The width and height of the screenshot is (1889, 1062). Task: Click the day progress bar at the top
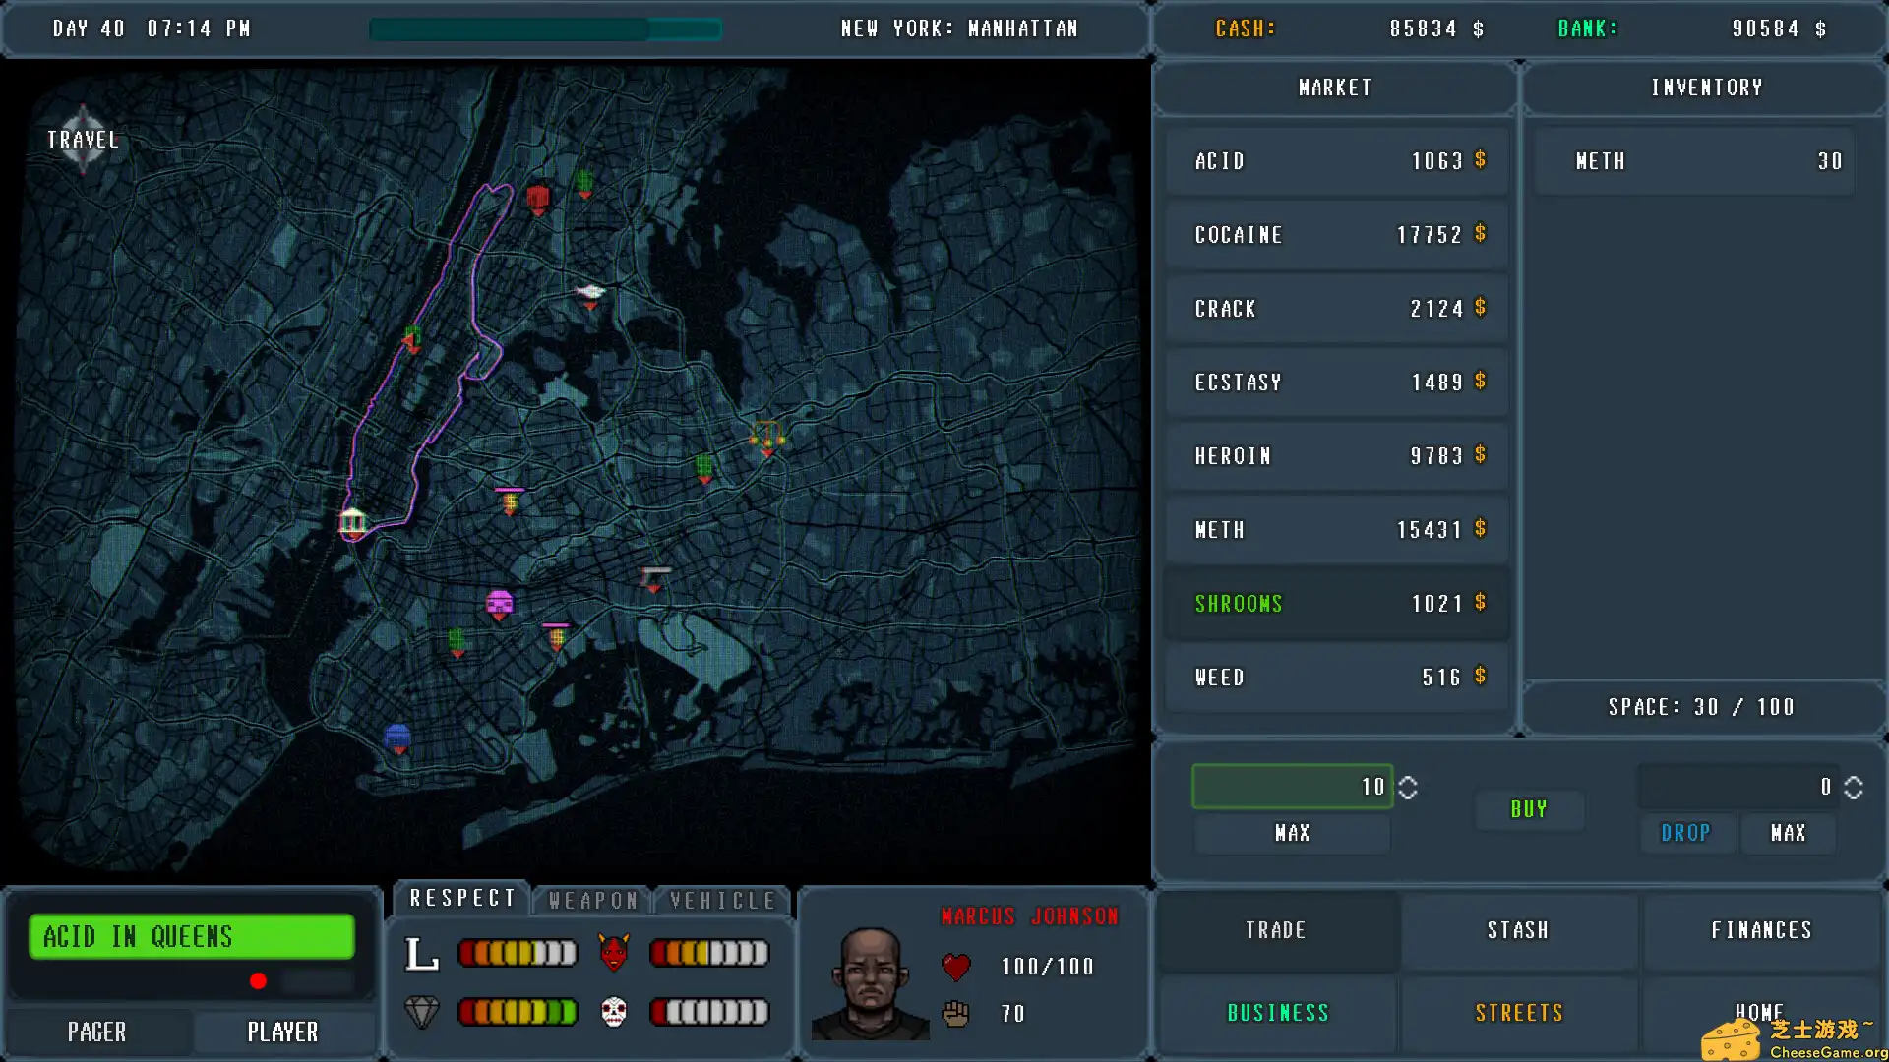click(x=545, y=29)
